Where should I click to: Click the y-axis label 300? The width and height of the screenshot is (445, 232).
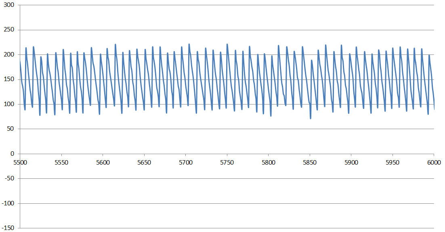[9, 5]
